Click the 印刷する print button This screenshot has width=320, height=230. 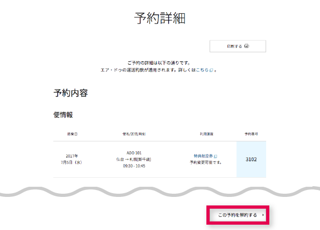(238, 46)
